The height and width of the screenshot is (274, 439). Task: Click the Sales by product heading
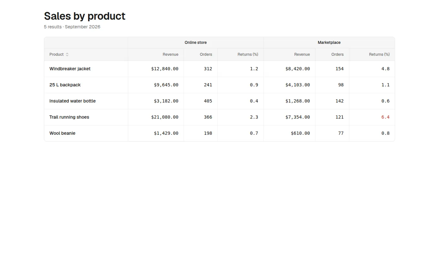click(x=85, y=16)
